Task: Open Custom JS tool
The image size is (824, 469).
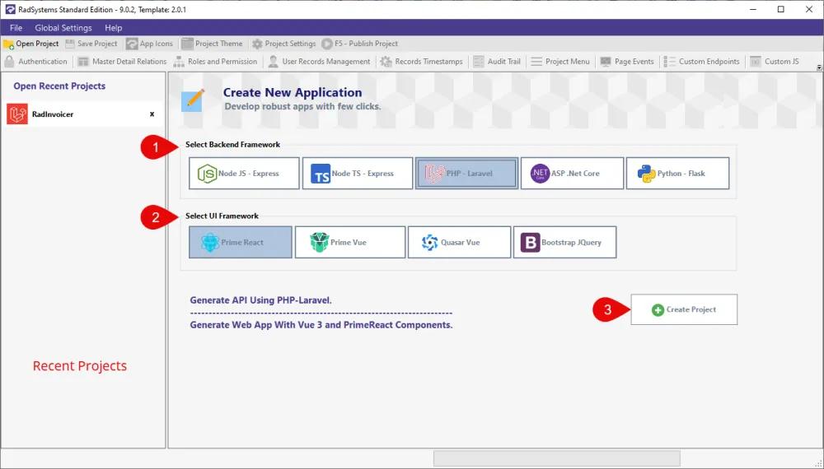Action: tap(775, 62)
